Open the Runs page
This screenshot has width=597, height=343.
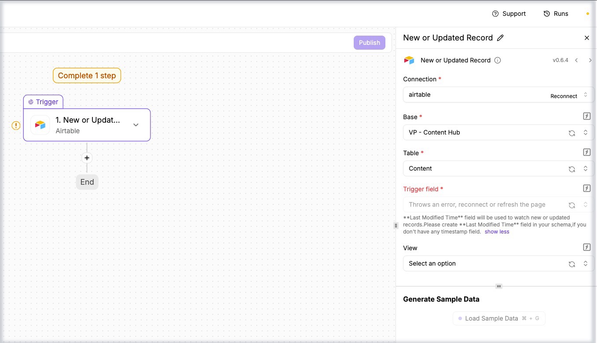tap(556, 14)
